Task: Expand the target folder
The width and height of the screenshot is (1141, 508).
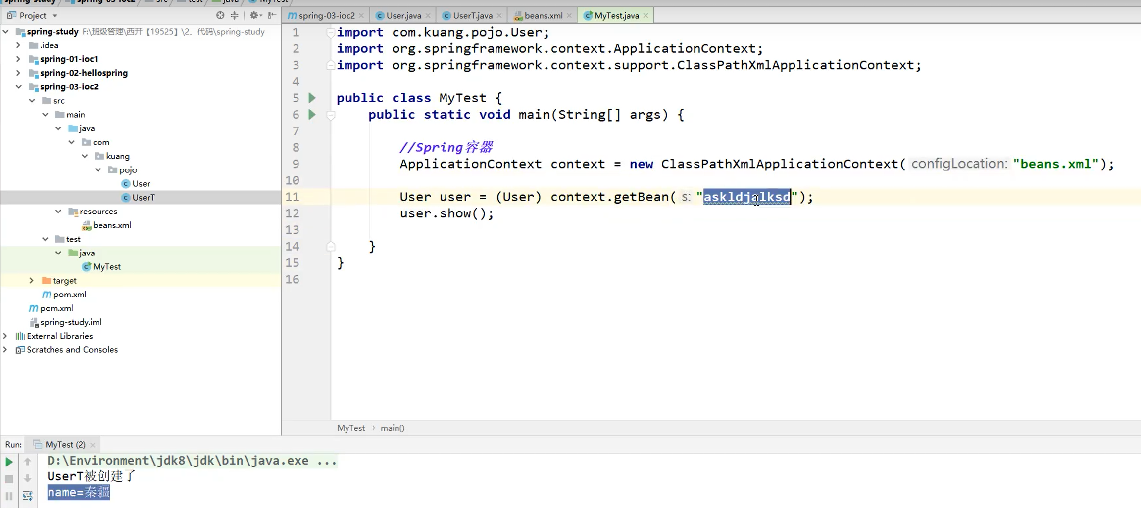Action: pyautogui.click(x=32, y=280)
